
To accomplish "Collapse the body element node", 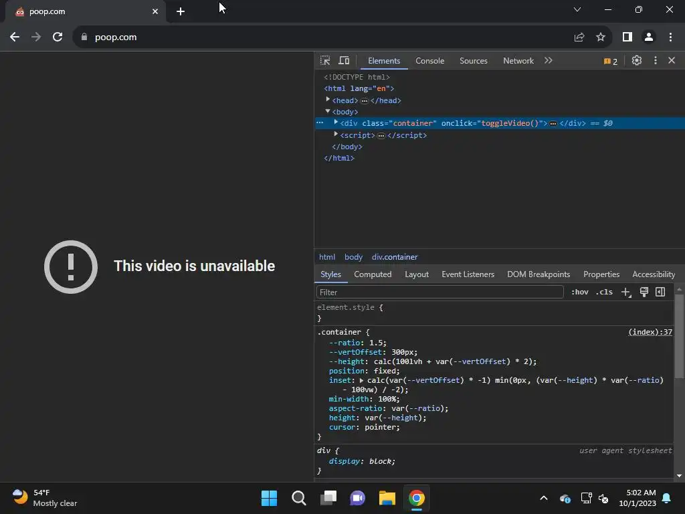I will [x=328, y=112].
